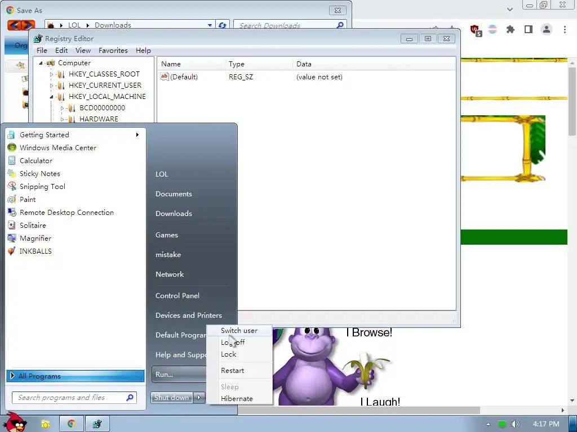This screenshot has width=577, height=432.
Task: Click the striped flag extension icon
Action: pos(492,29)
